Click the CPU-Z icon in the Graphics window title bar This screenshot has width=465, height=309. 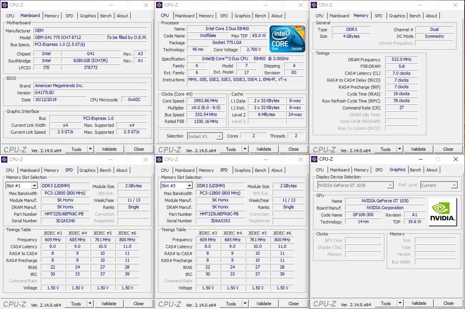click(x=315, y=159)
